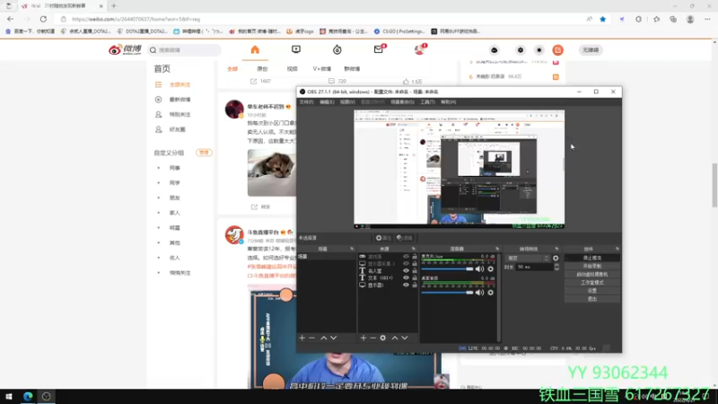The image size is (718, 404).
Task: Open source properties gear below sources list
Action: [383, 338]
